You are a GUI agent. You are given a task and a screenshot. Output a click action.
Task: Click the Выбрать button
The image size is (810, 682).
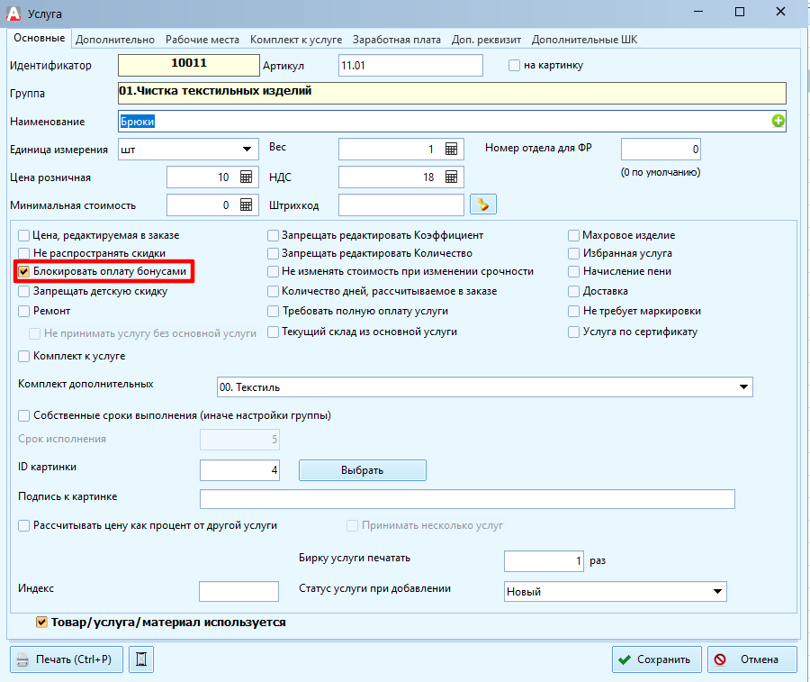(362, 470)
